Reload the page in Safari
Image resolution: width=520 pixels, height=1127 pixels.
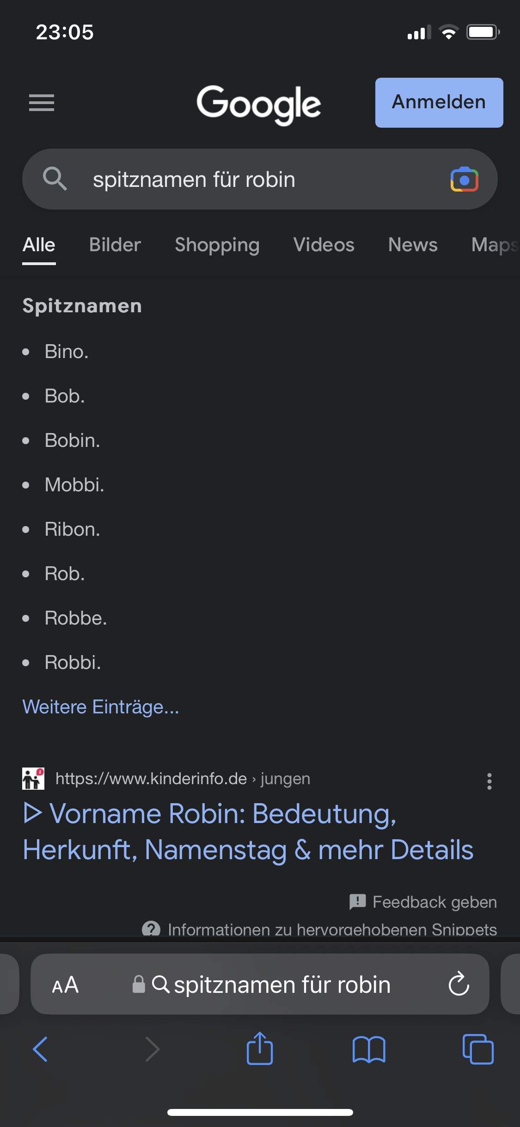[459, 984]
